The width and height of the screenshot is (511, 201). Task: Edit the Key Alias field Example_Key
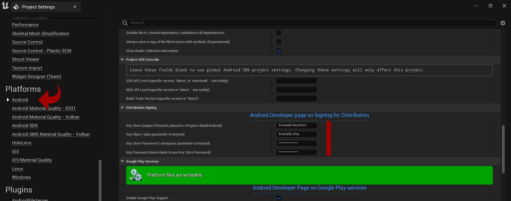coord(296,134)
